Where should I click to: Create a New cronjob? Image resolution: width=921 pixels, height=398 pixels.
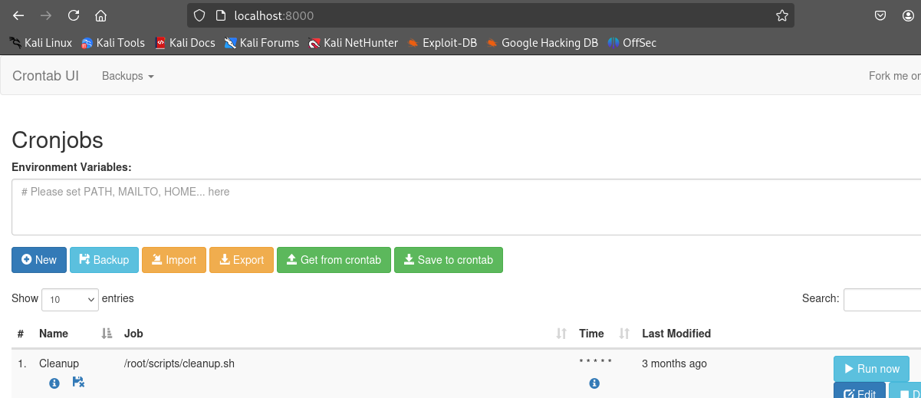coord(39,260)
